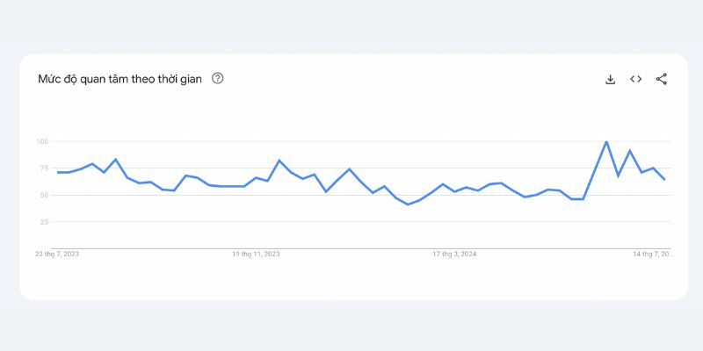Click the last data point of the line
This screenshot has height=351, width=703.
pos(664,180)
